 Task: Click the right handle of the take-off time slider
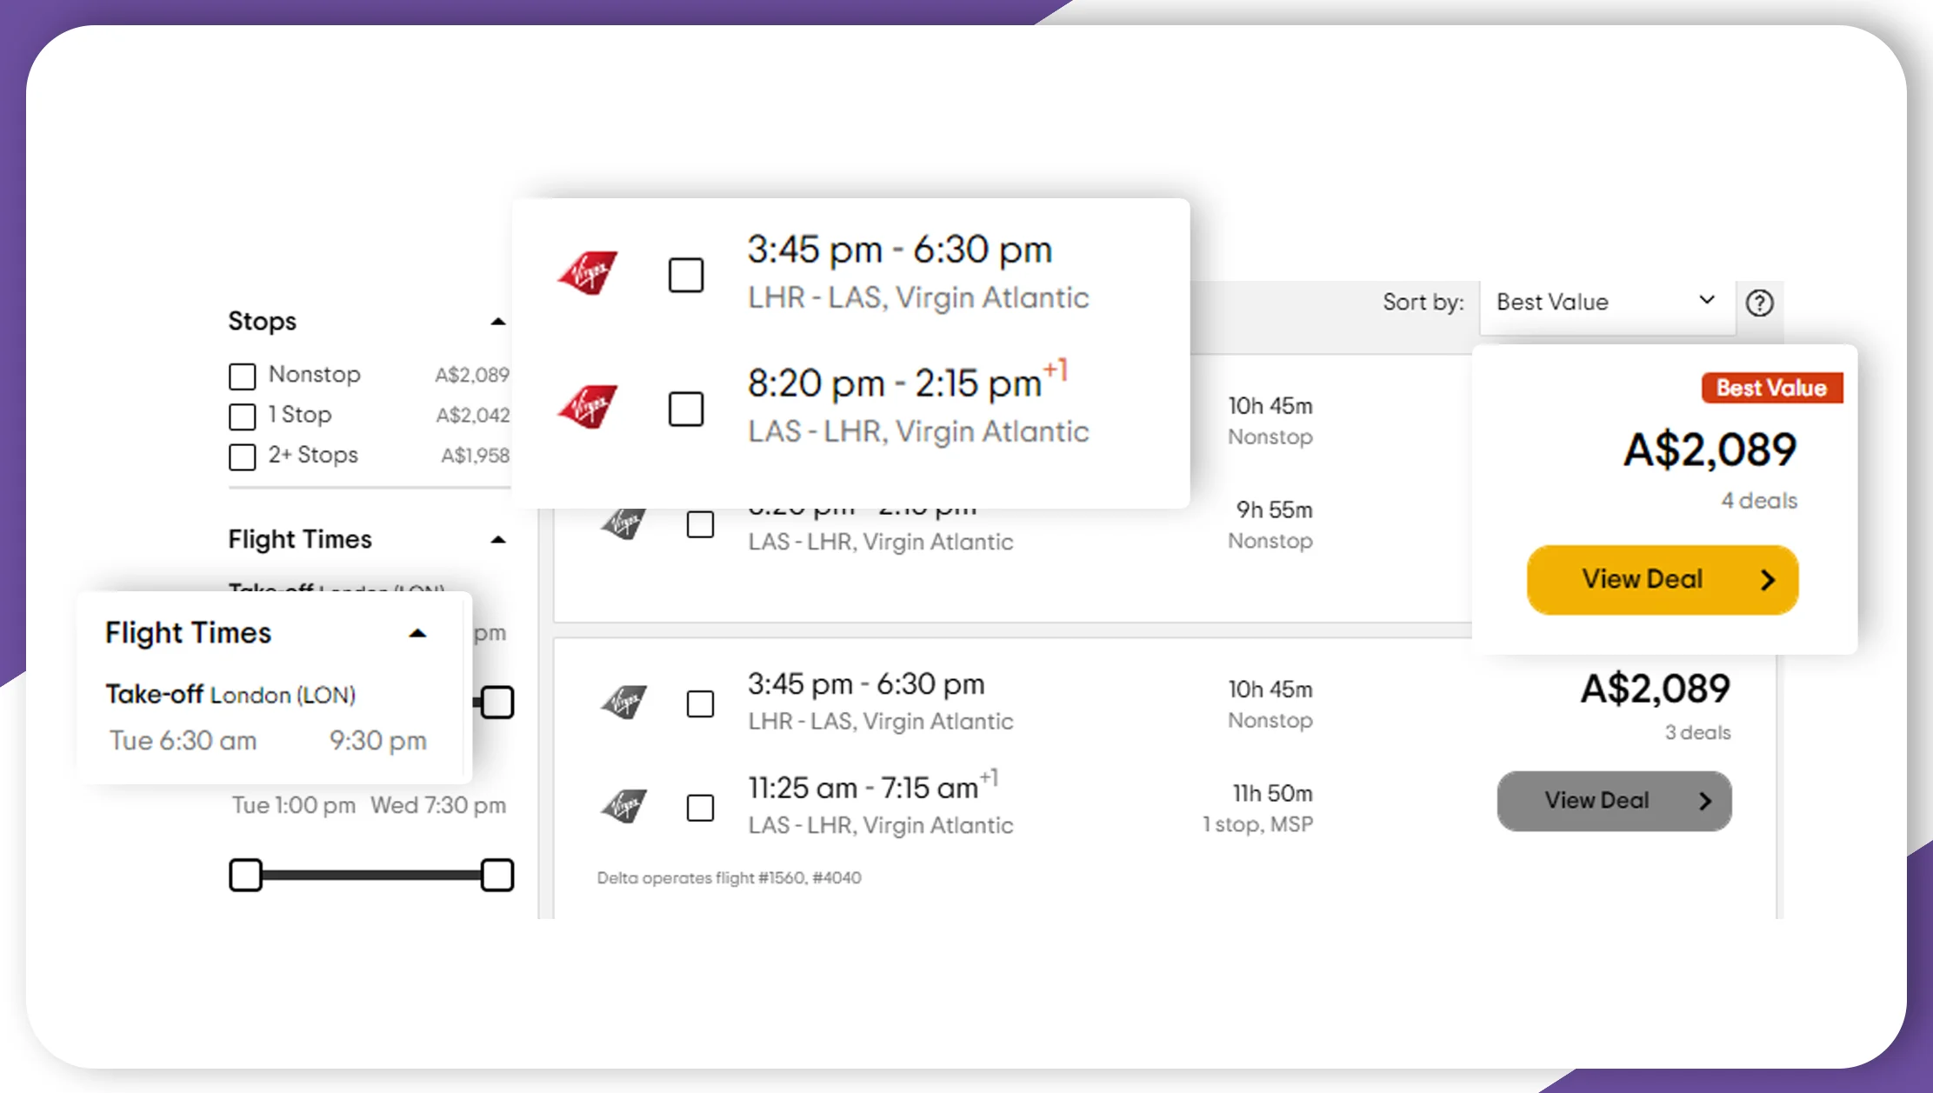coord(497,702)
